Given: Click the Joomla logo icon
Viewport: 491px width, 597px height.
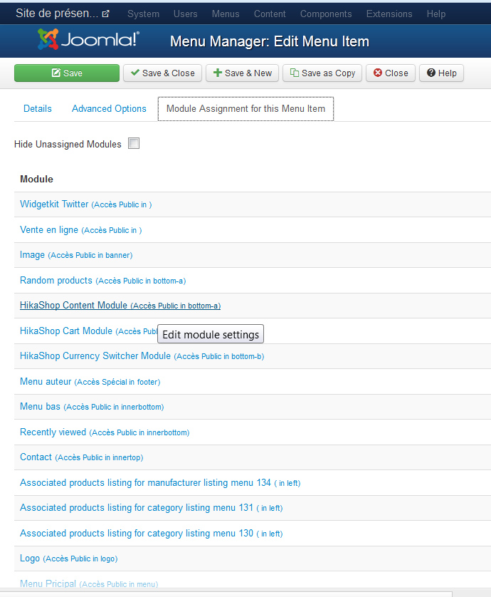Looking at the screenshot, I should 48,39.
